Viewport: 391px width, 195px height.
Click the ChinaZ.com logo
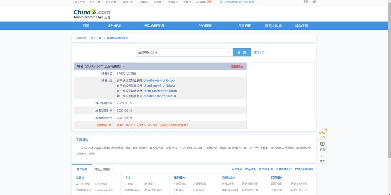tap(92, 14)
